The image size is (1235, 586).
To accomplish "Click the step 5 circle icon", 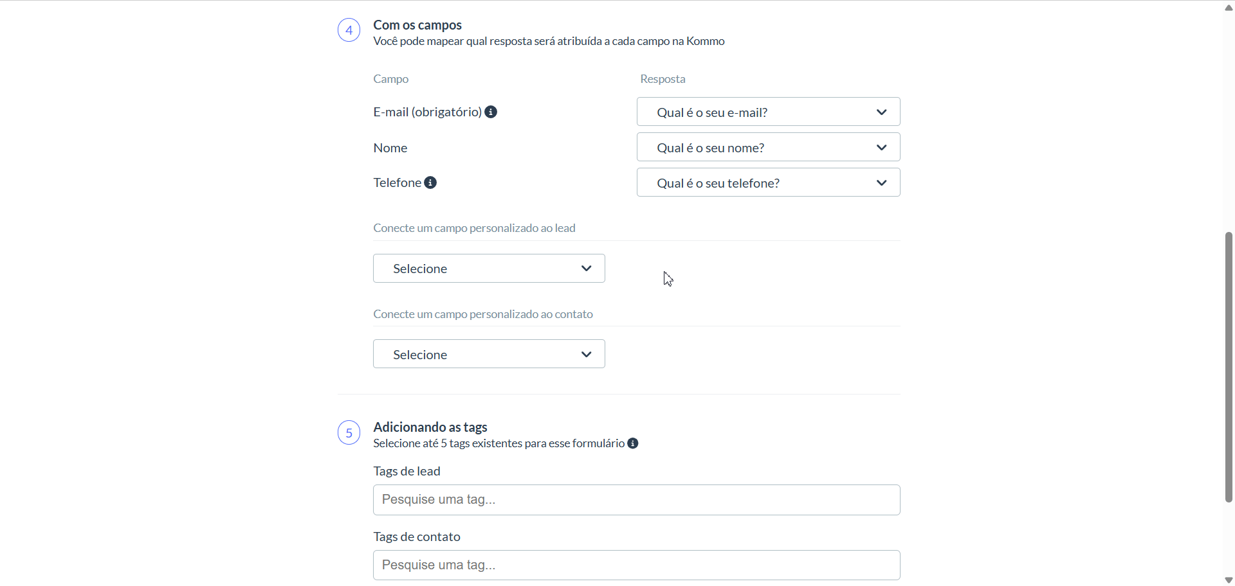I will click(349, 432).
